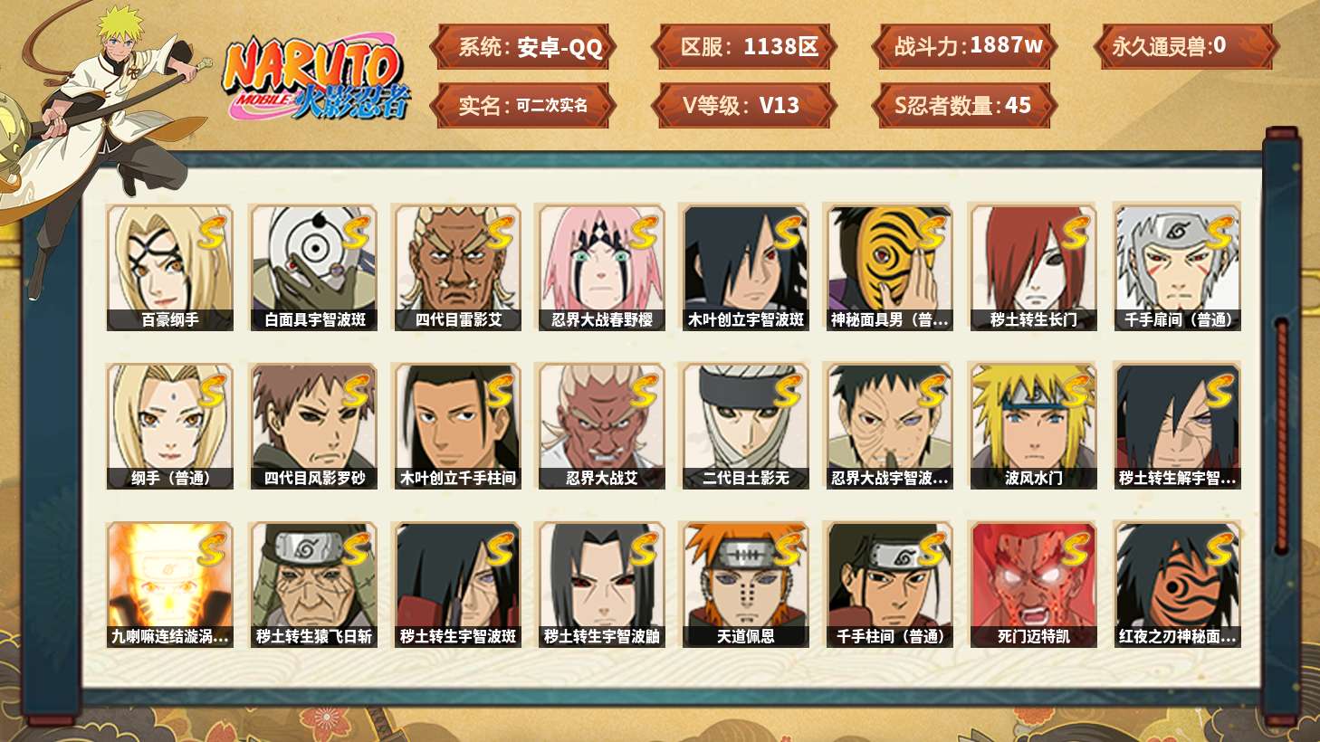Click the 天道佩恩 ninja portrait
Image resolution: width=1320 pixels, height=742 pixels.
[x=745, y=585]
